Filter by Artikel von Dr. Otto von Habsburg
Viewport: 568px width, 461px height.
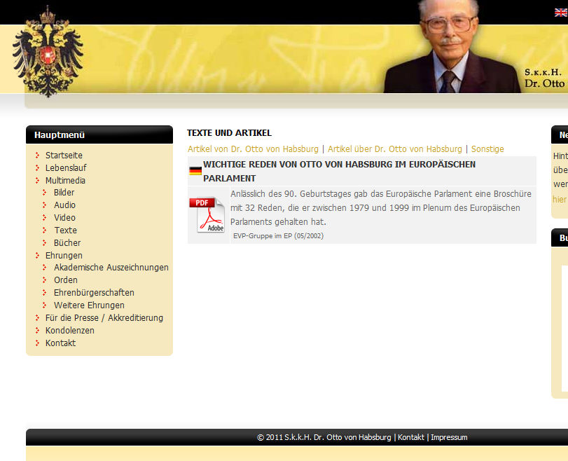pos(253,149)
